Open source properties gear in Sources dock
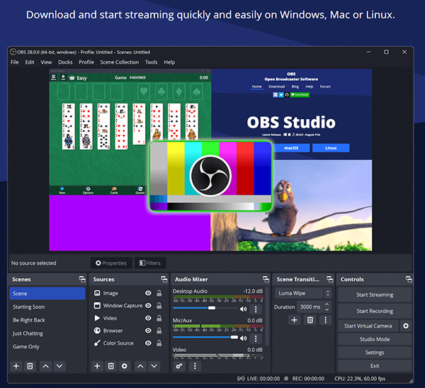This screenshot has height=388, width=425. point(124,366)
